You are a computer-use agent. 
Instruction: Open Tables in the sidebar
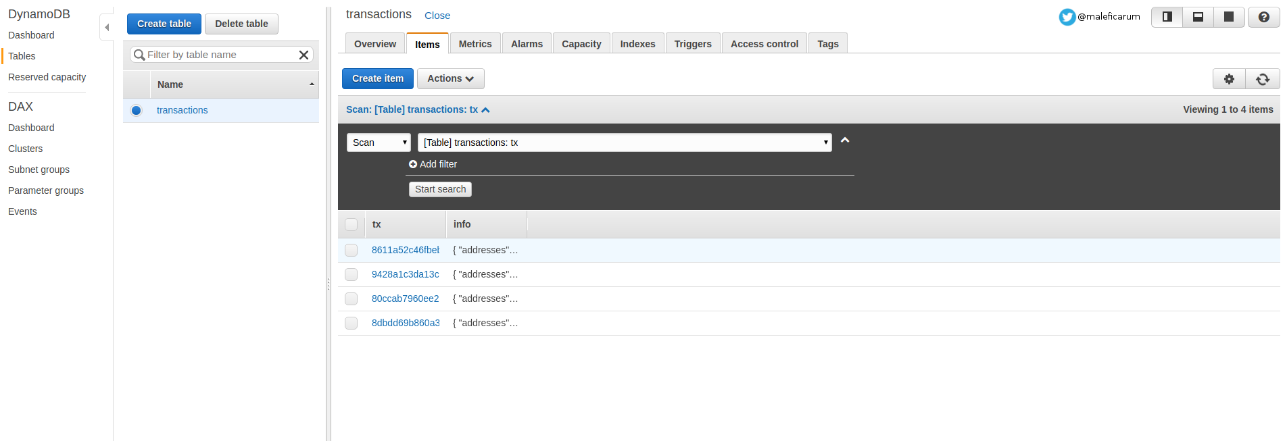[x=22, y=56]
